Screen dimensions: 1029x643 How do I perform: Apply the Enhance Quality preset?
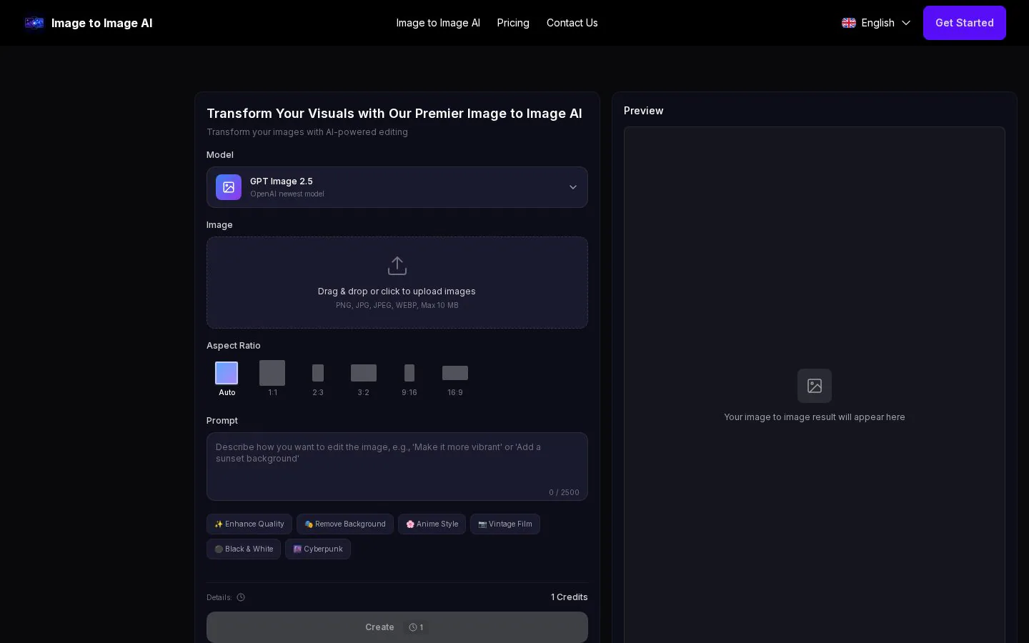point(249,524)
